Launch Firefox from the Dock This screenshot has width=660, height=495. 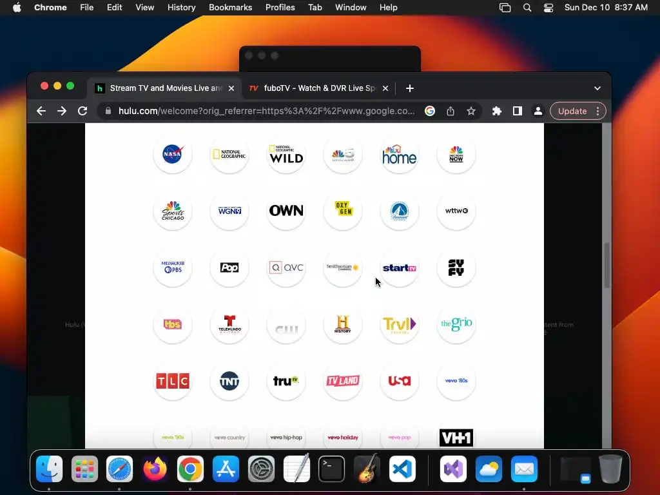pos(155,469)
